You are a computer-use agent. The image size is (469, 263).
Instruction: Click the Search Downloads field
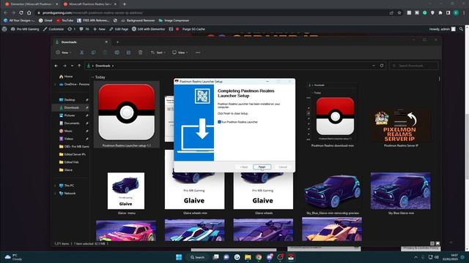pos(414,66)
